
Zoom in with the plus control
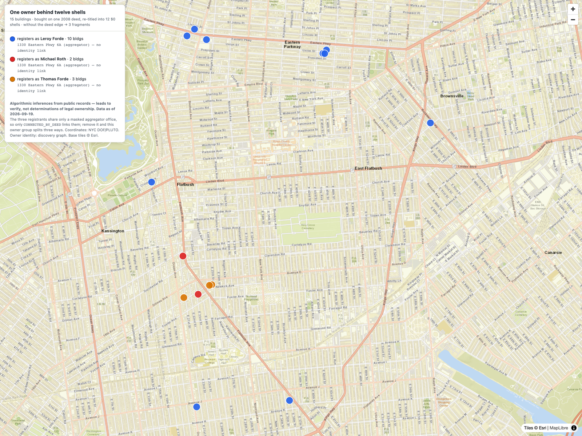pyautogui.click(x=573, y=9)
